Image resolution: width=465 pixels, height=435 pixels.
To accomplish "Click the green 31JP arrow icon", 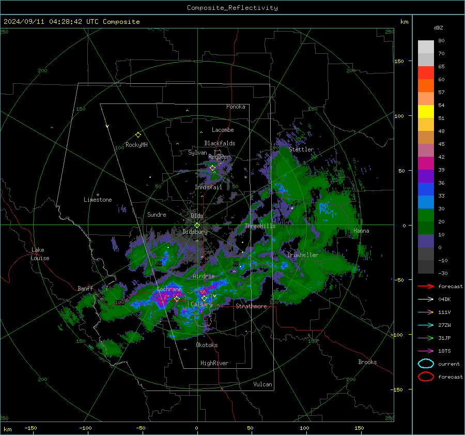I will (x=426, y=338).
